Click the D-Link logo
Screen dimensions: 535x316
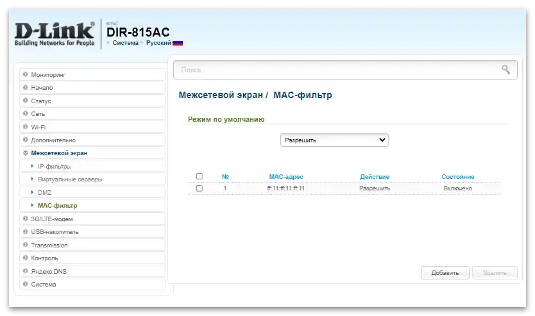[55, 34]
